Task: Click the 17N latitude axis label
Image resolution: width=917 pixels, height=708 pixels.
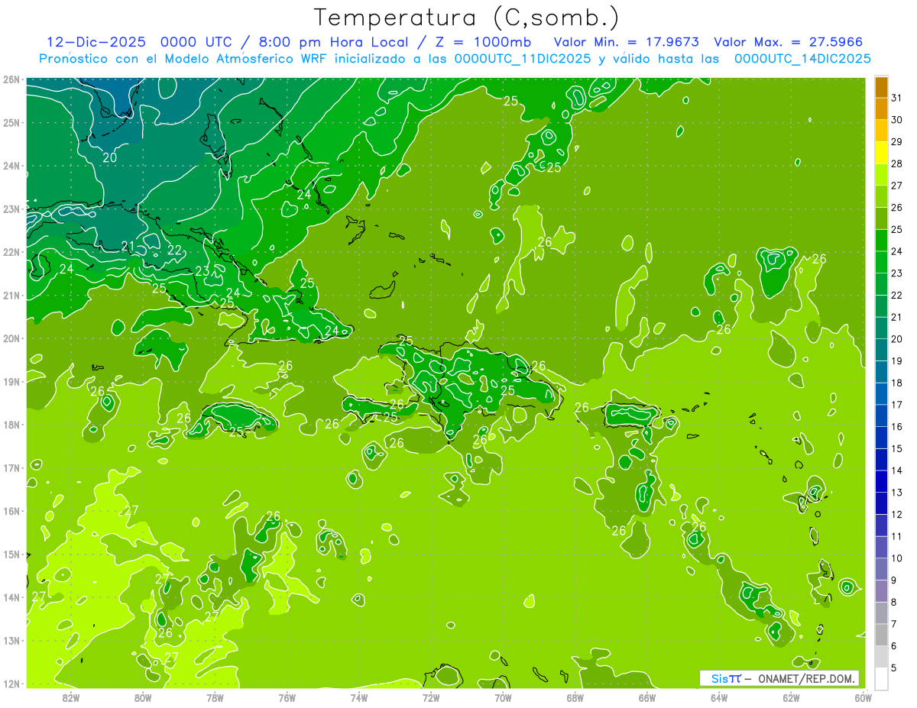Action: [x=11, y=468]
